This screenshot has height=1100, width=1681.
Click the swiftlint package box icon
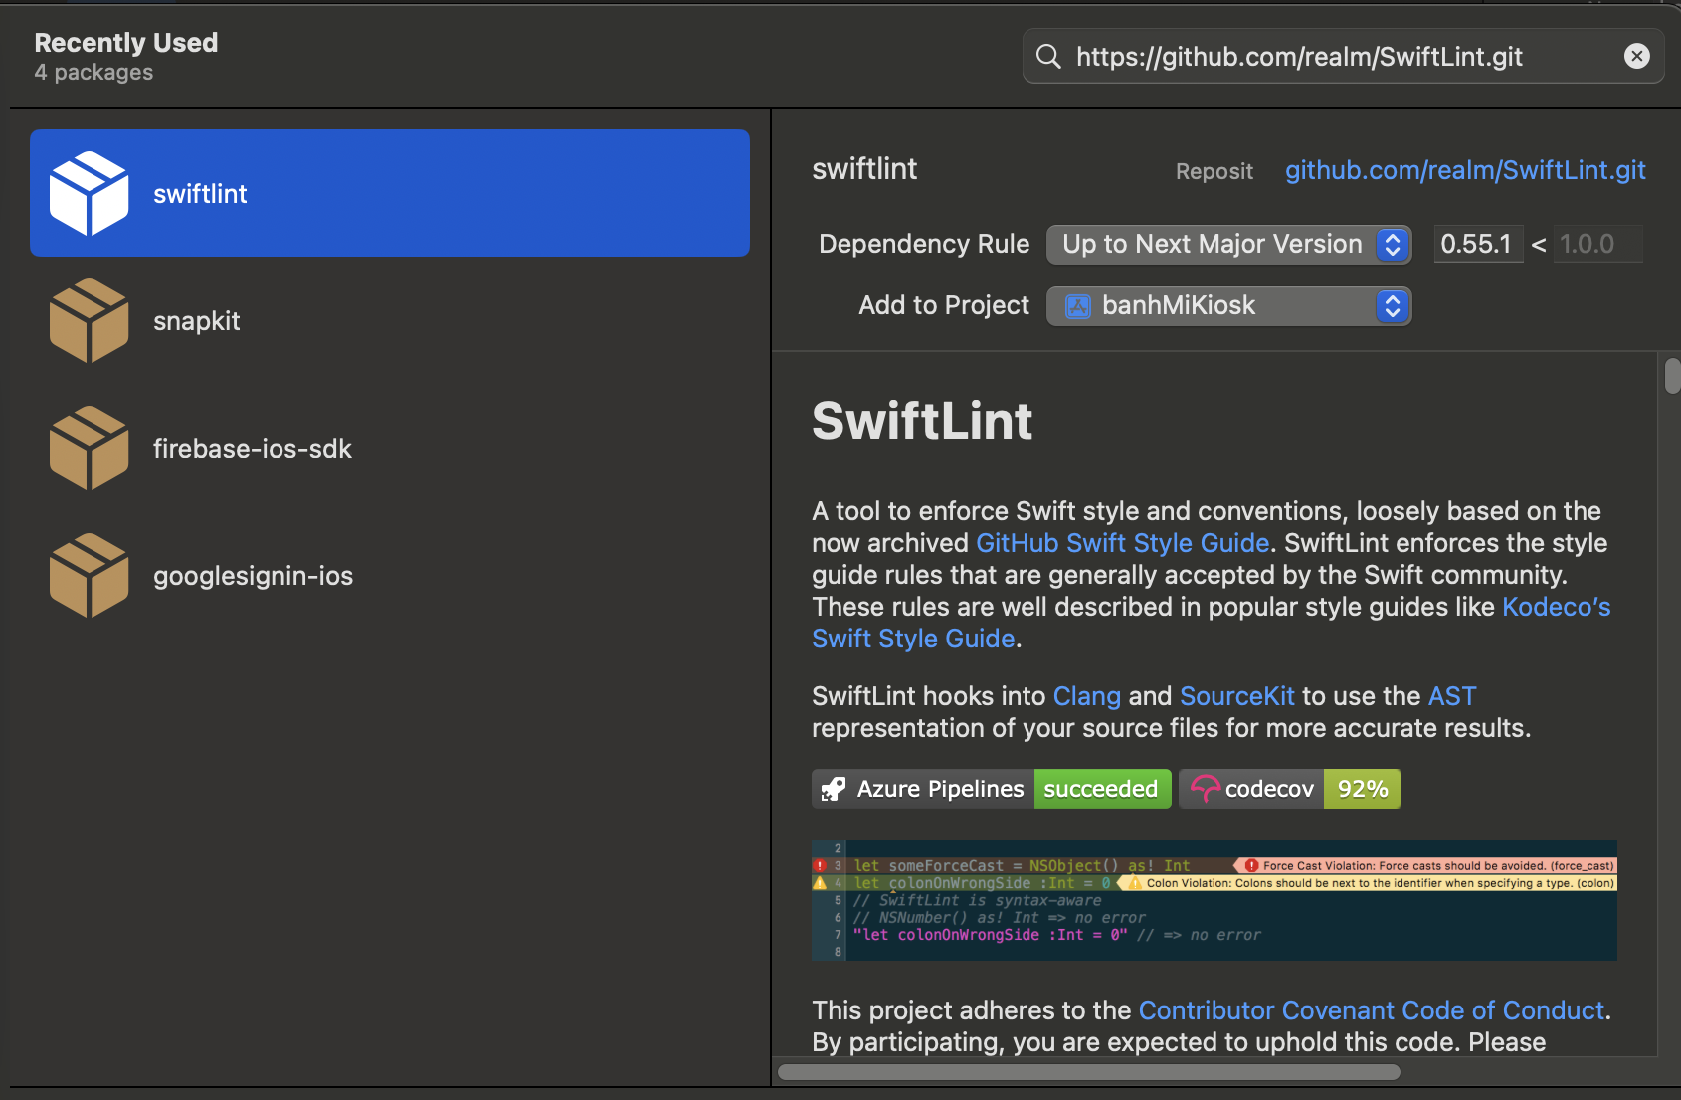pos(89,193)
